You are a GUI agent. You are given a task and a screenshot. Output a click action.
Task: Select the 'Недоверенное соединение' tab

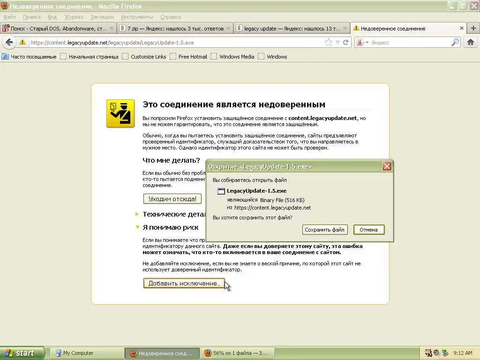point(408,28)
